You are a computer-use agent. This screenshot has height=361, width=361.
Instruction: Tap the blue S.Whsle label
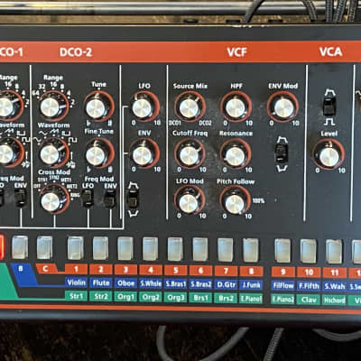(151, 283)
